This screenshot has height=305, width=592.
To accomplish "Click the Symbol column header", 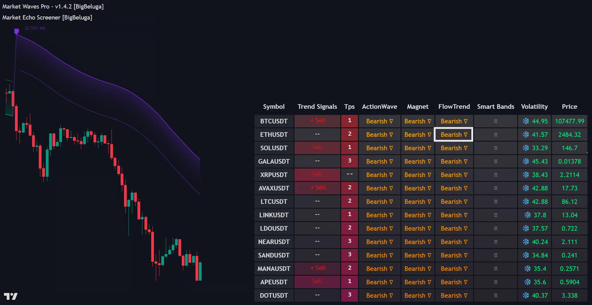I will coord(274,107).
